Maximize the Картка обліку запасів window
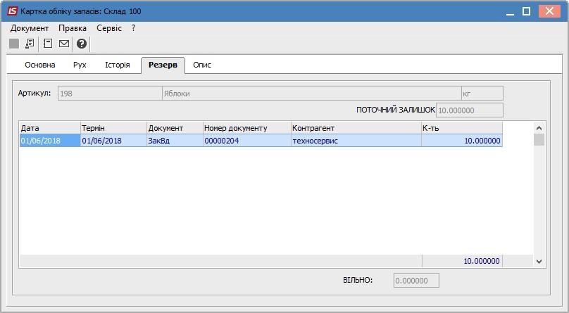The image size is (569, 313). tap(526, 11)
